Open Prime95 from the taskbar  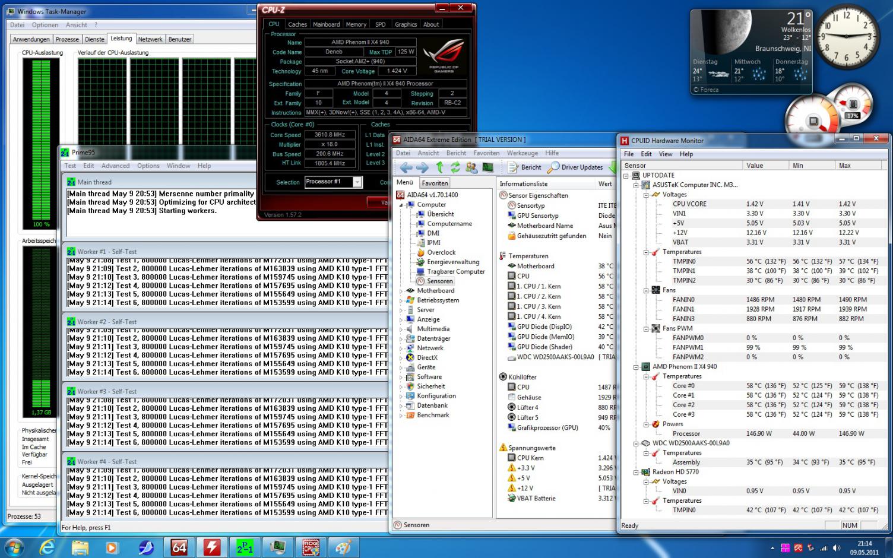[x=245, y=547]
